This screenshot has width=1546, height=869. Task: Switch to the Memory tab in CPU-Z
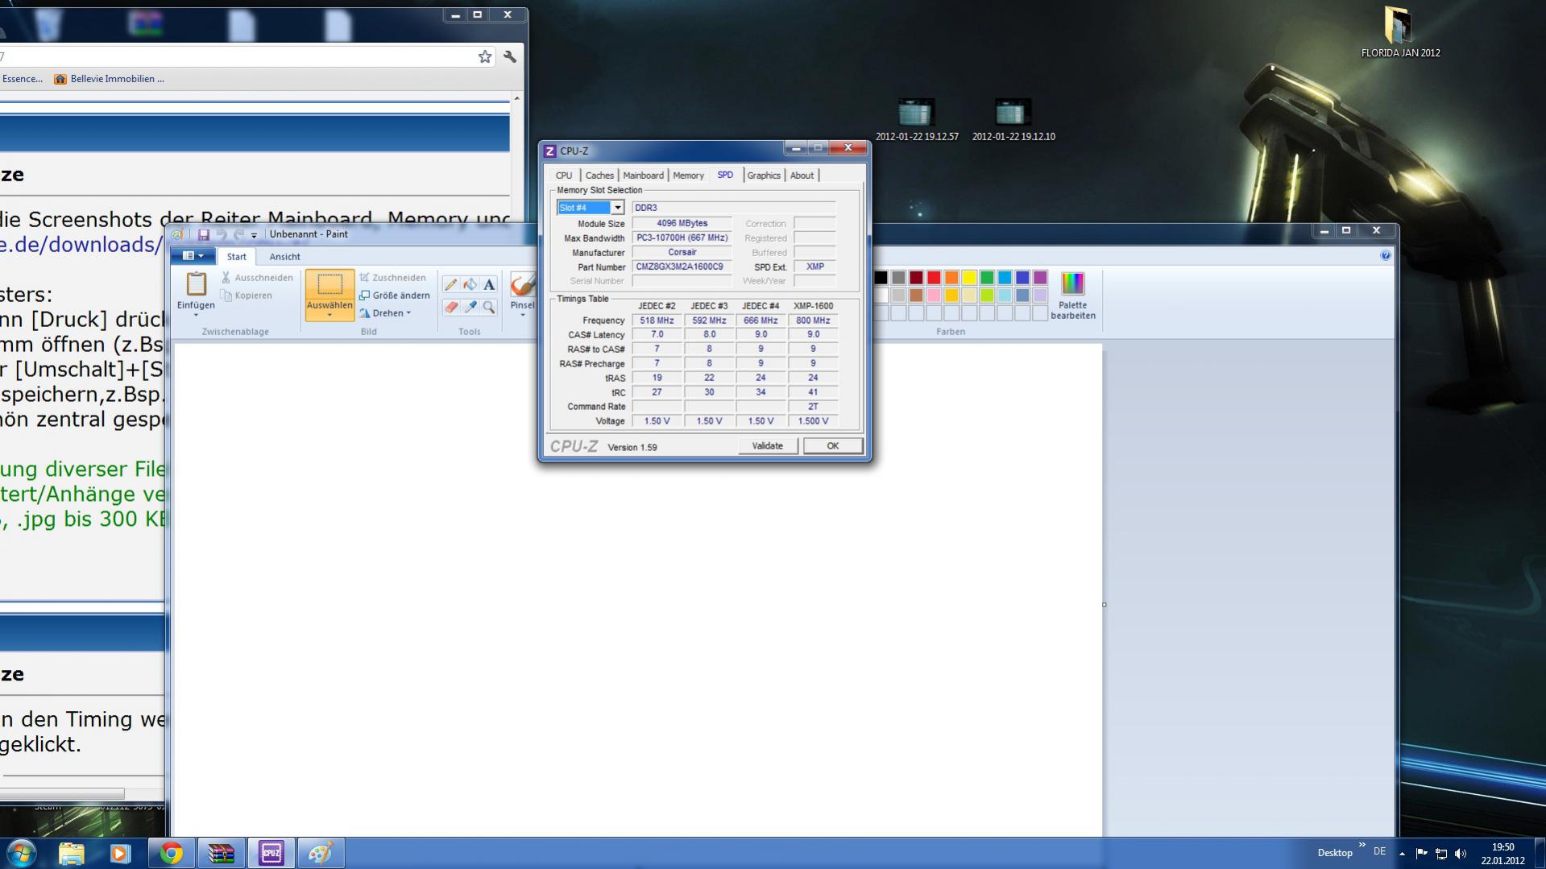pyautogui.click(x=688, y=176)
